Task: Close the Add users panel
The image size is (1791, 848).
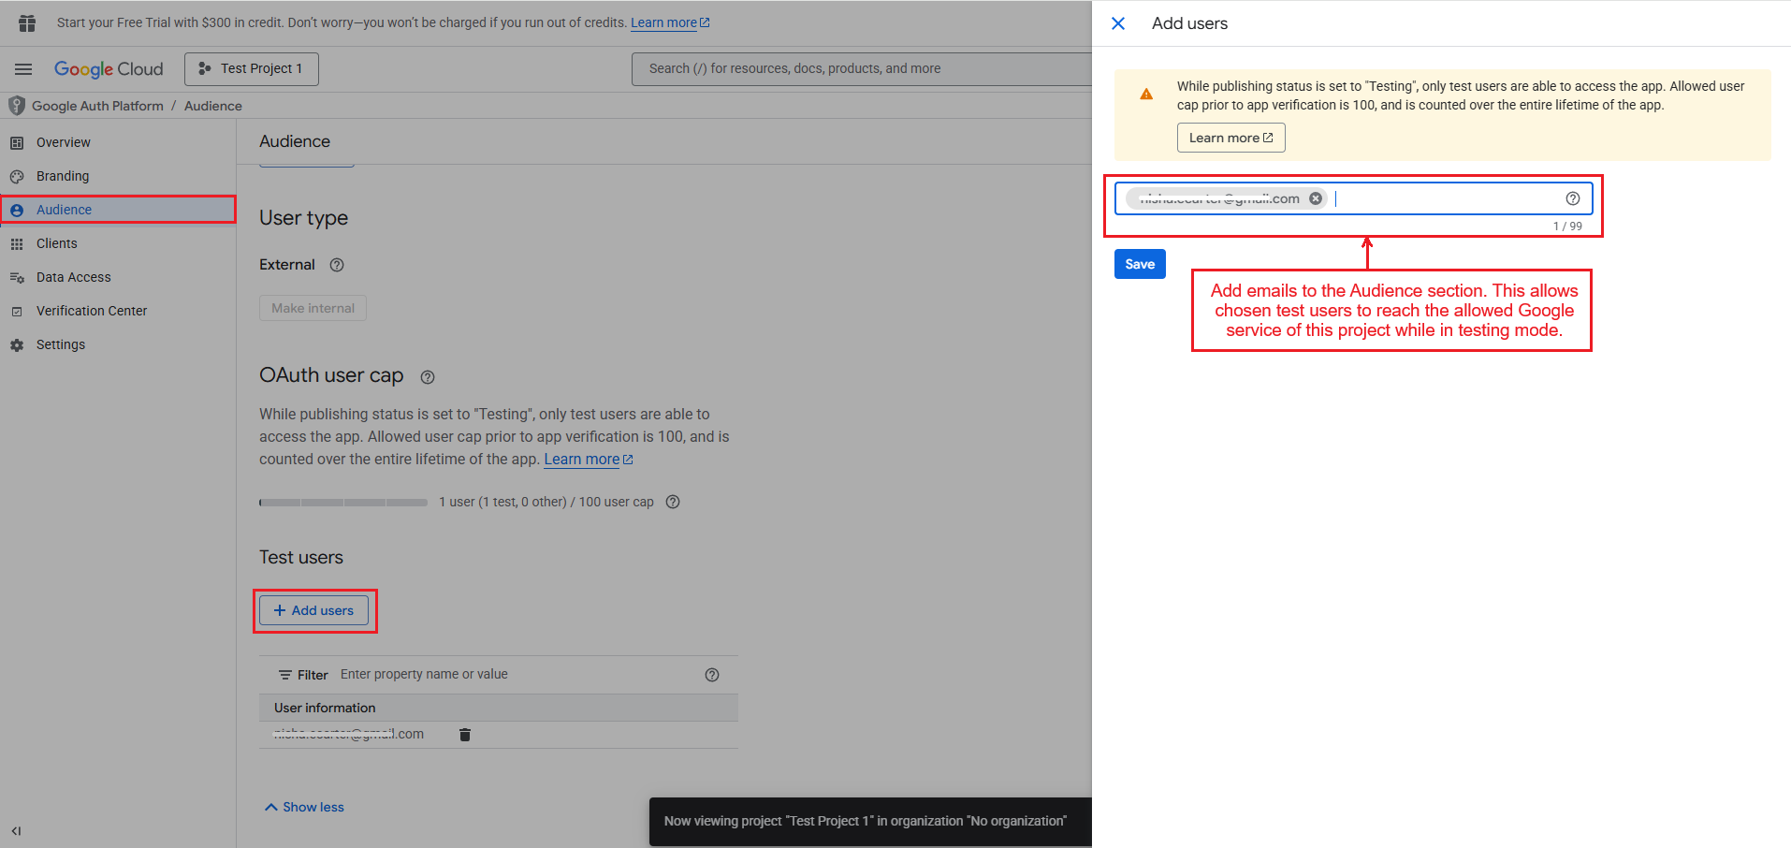Action: (x=1117, y=23)
